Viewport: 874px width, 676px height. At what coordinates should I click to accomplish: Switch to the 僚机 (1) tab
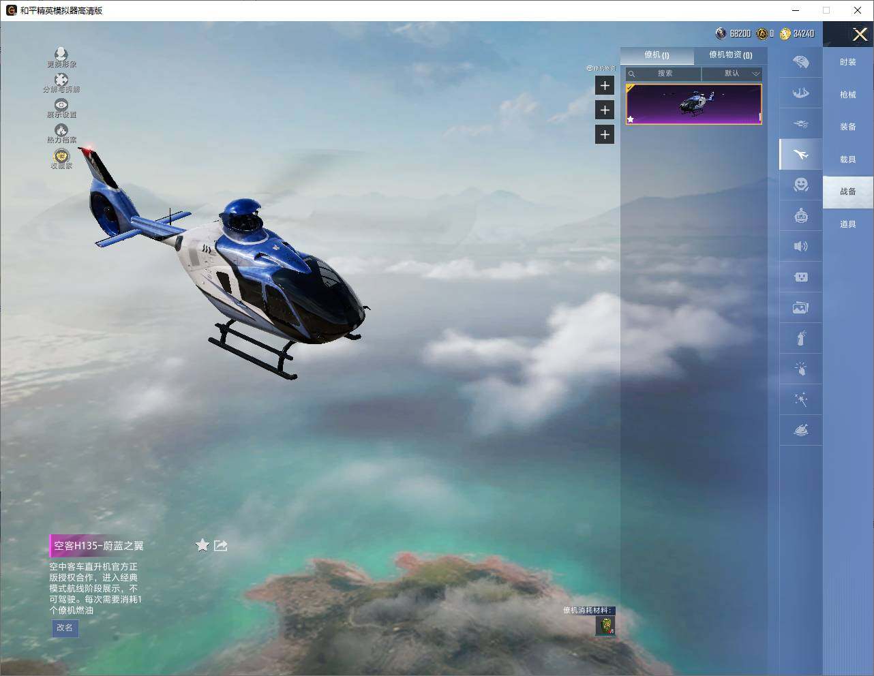click(657, 55)
